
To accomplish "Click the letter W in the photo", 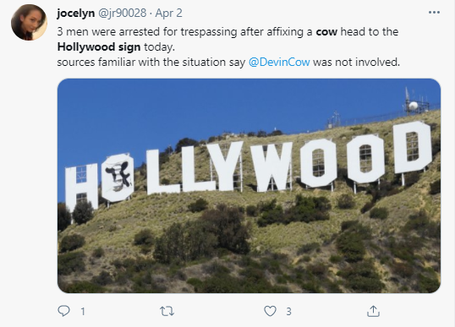I will 271,166.
